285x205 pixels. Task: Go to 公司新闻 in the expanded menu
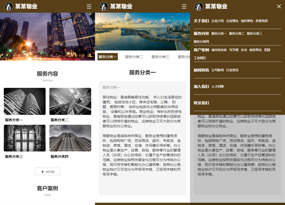(x=218, y=70)
